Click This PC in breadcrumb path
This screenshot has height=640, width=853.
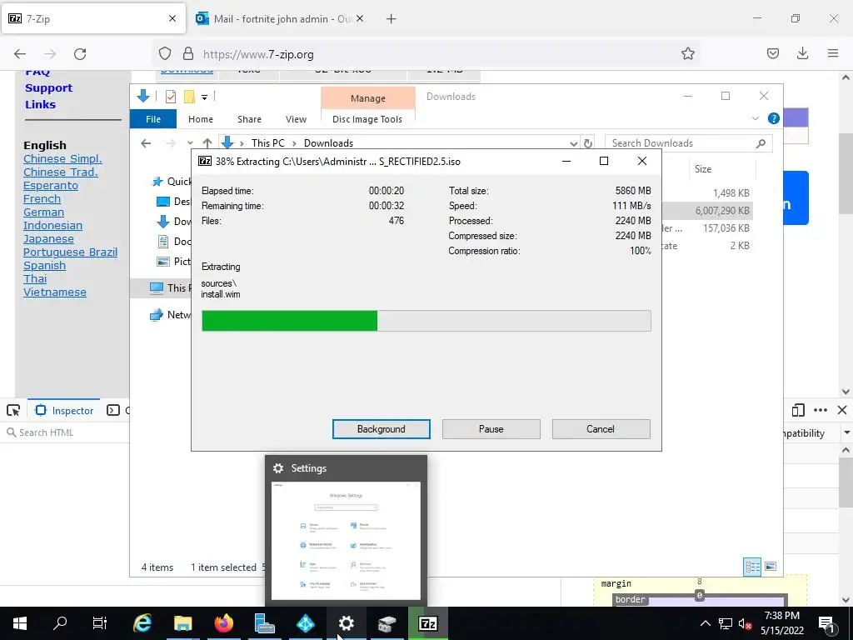267,143
